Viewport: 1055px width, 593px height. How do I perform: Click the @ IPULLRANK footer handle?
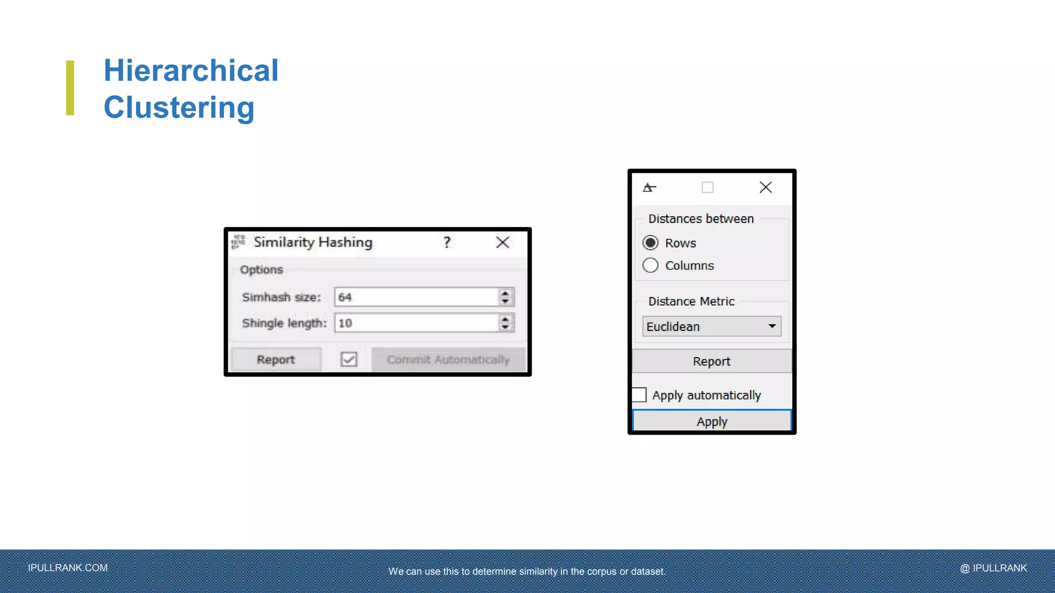coord(993,568)
